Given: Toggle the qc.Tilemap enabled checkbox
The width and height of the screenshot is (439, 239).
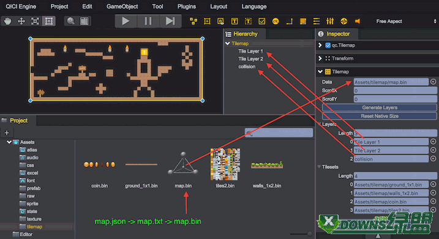Looking at the screenshot, I should point(328,45).
